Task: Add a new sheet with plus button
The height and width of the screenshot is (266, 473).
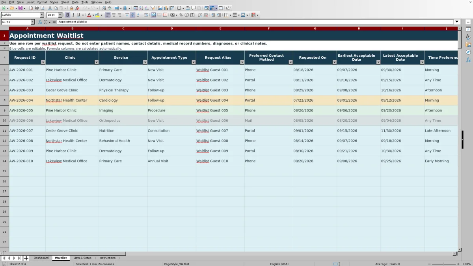Action: point(26,258)
